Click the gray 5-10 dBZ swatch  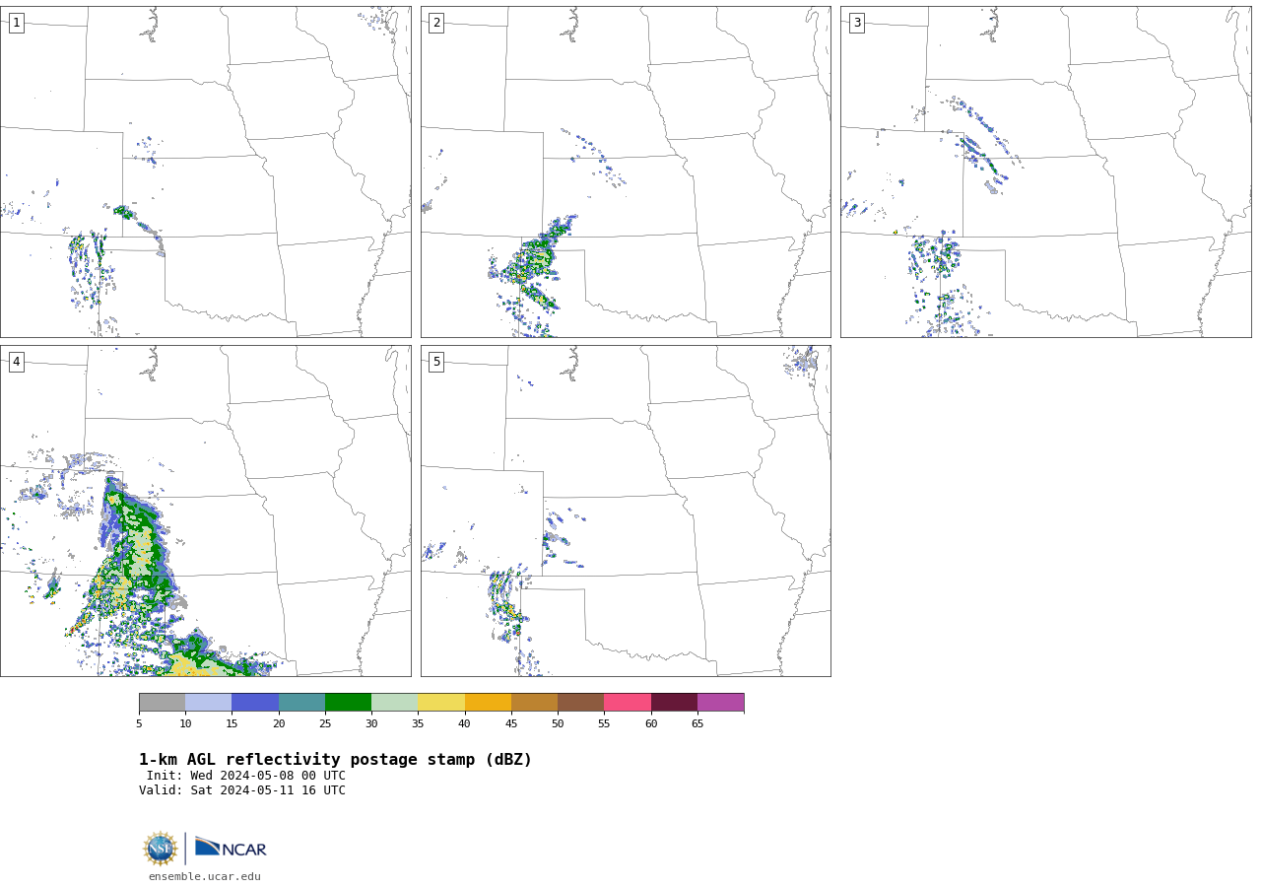pyautogui.click(x=162, y=702)
